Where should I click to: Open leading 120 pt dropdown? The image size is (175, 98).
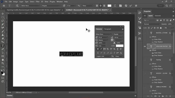122,38
